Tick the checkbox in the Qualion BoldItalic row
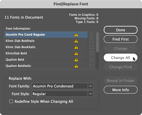The width and height of the screenshot is (142, 115). click(91, 66)
